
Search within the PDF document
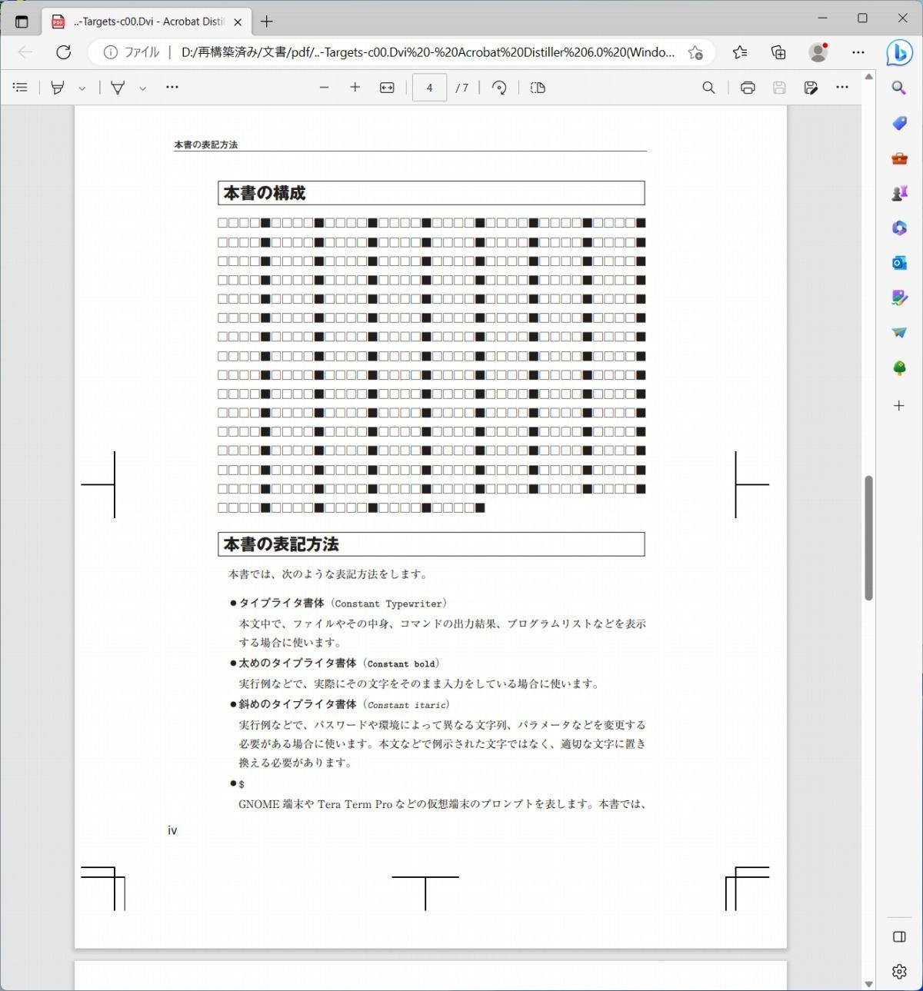click(708, 88)
